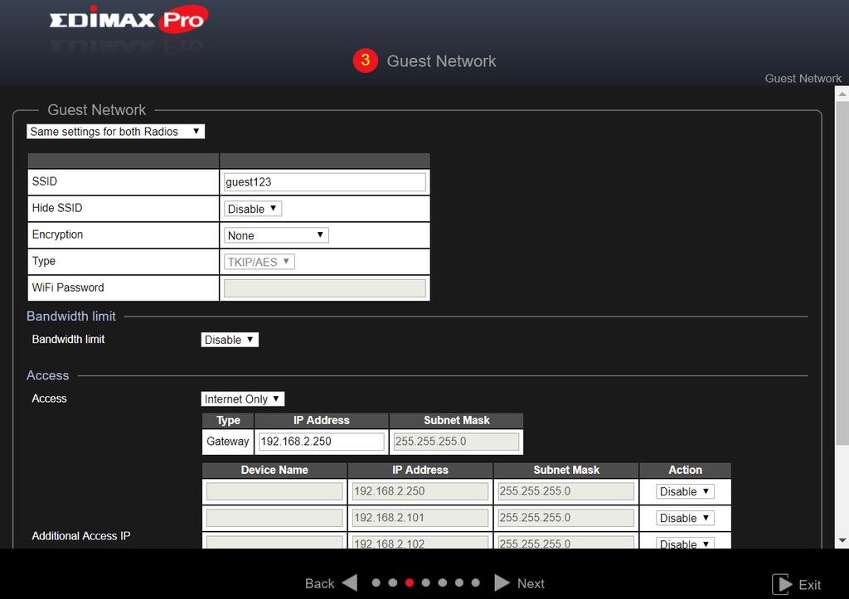Jump to fifth wizard step dot
The image size is (849, 599).
[x=443, y=582]
